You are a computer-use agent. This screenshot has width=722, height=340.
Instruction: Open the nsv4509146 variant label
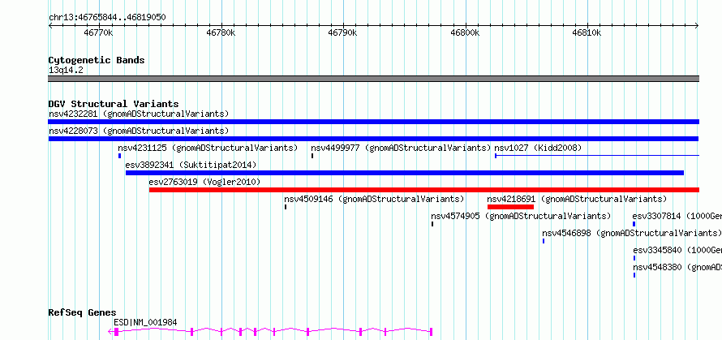[374, 199]
